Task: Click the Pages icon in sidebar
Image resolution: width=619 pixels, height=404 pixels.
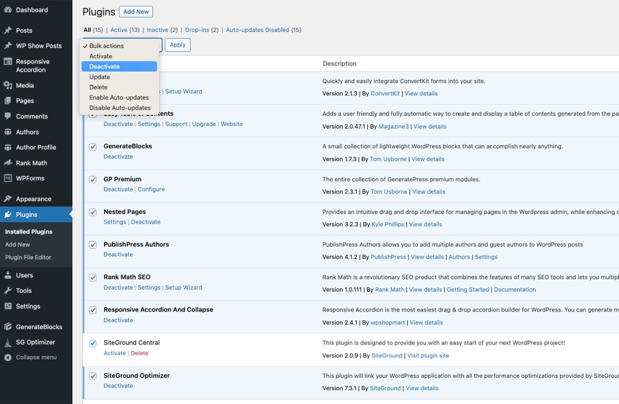Action: tap(8, 100)
